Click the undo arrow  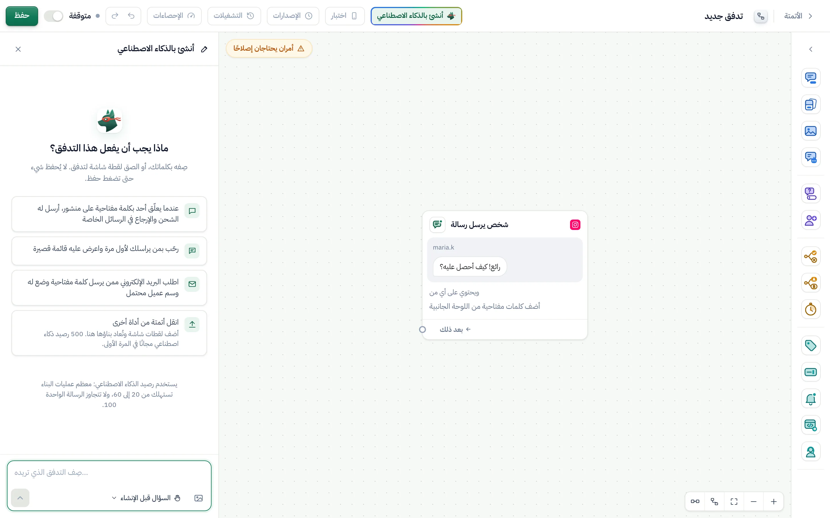(131, 16)
